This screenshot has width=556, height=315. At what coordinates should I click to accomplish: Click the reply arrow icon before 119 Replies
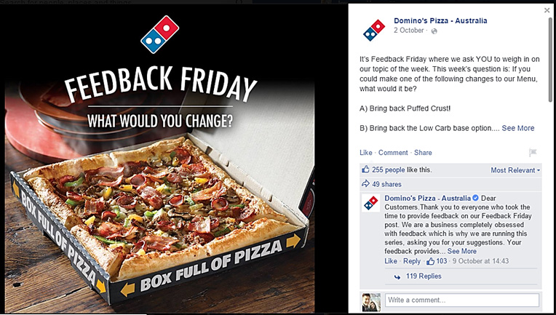pyautogui.click(x=397, y=276)
